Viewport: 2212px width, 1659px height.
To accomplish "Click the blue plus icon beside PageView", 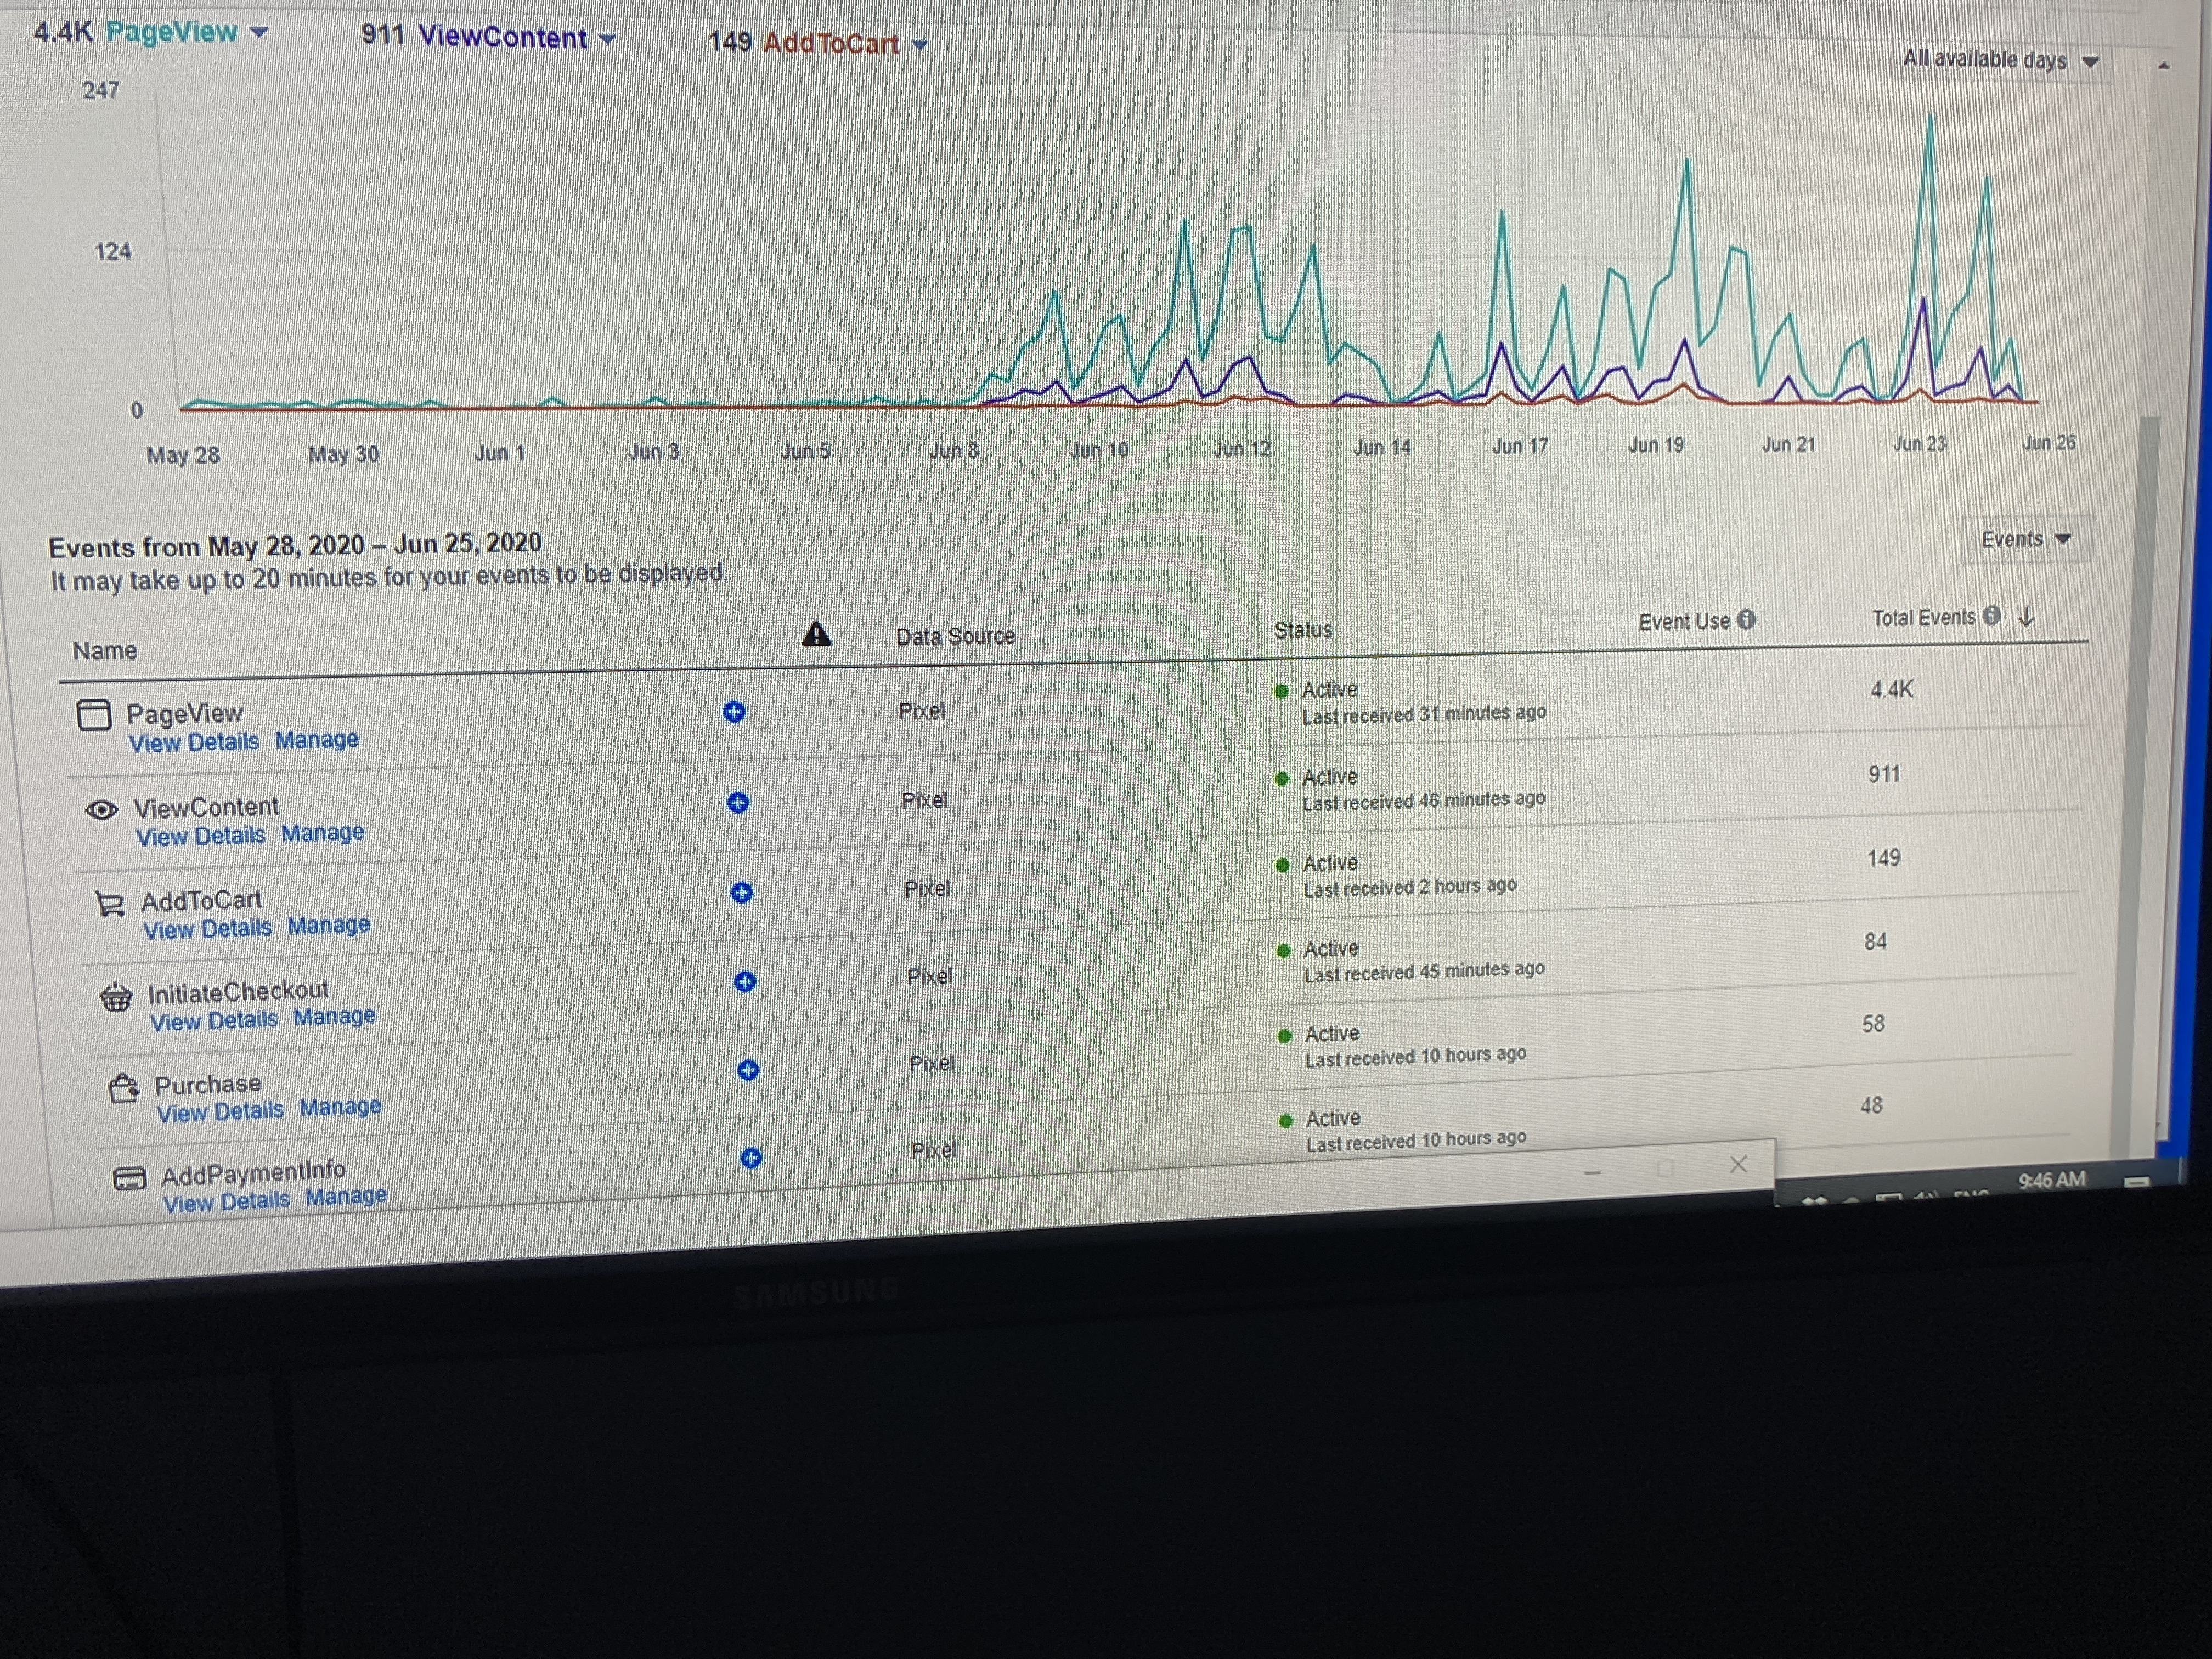I will (x=734, y=711).
